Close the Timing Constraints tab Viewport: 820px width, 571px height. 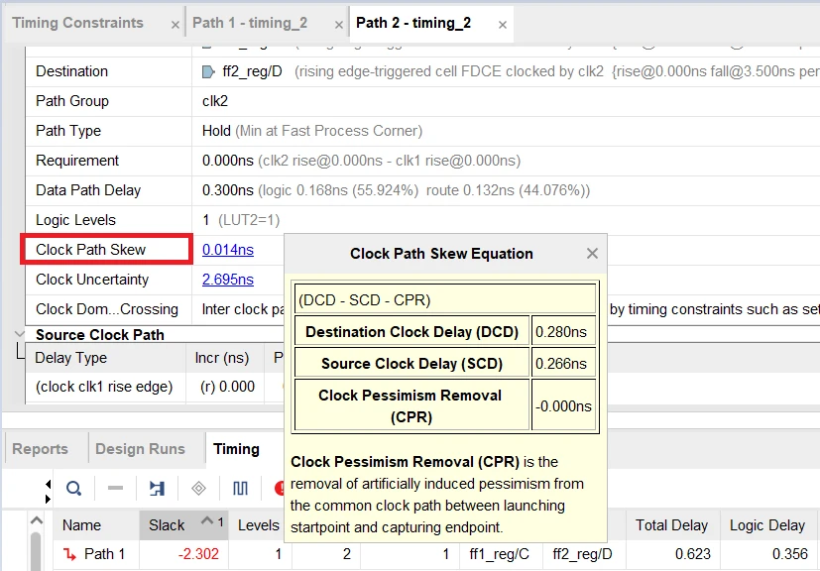(x=176, y=24)
